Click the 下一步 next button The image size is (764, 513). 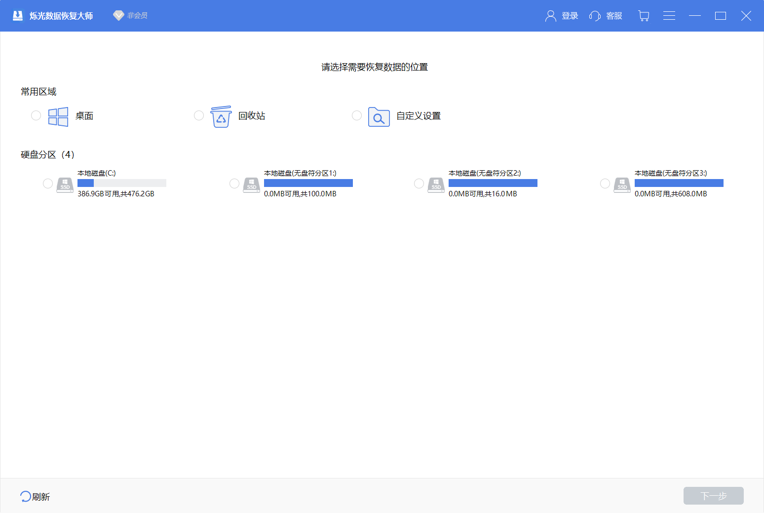tap(713, 496)
